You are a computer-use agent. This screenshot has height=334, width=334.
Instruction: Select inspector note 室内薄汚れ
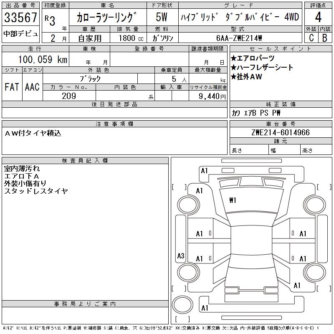pos(22,169)
